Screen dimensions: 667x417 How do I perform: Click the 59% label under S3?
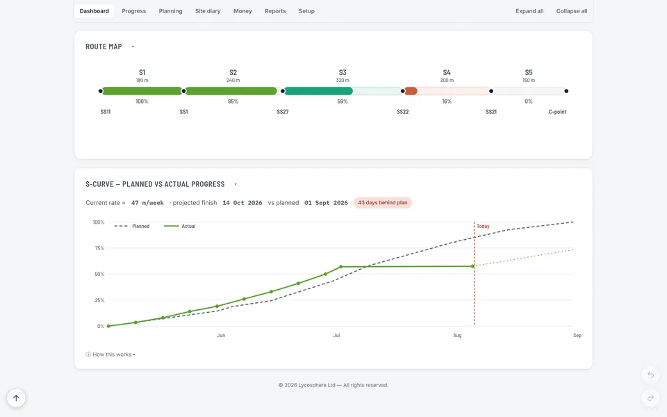(x=343, y=101)
